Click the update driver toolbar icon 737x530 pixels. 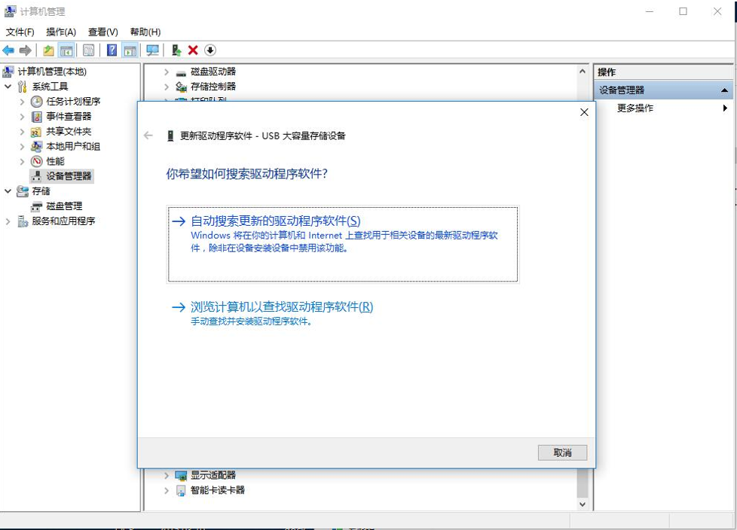click(176, 50)
